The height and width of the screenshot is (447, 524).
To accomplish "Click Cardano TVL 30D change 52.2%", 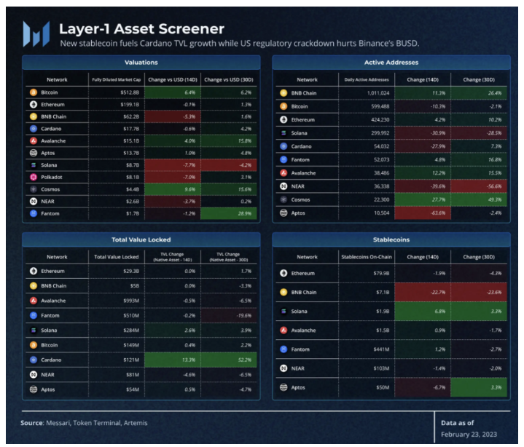I will tap(229, 360).
